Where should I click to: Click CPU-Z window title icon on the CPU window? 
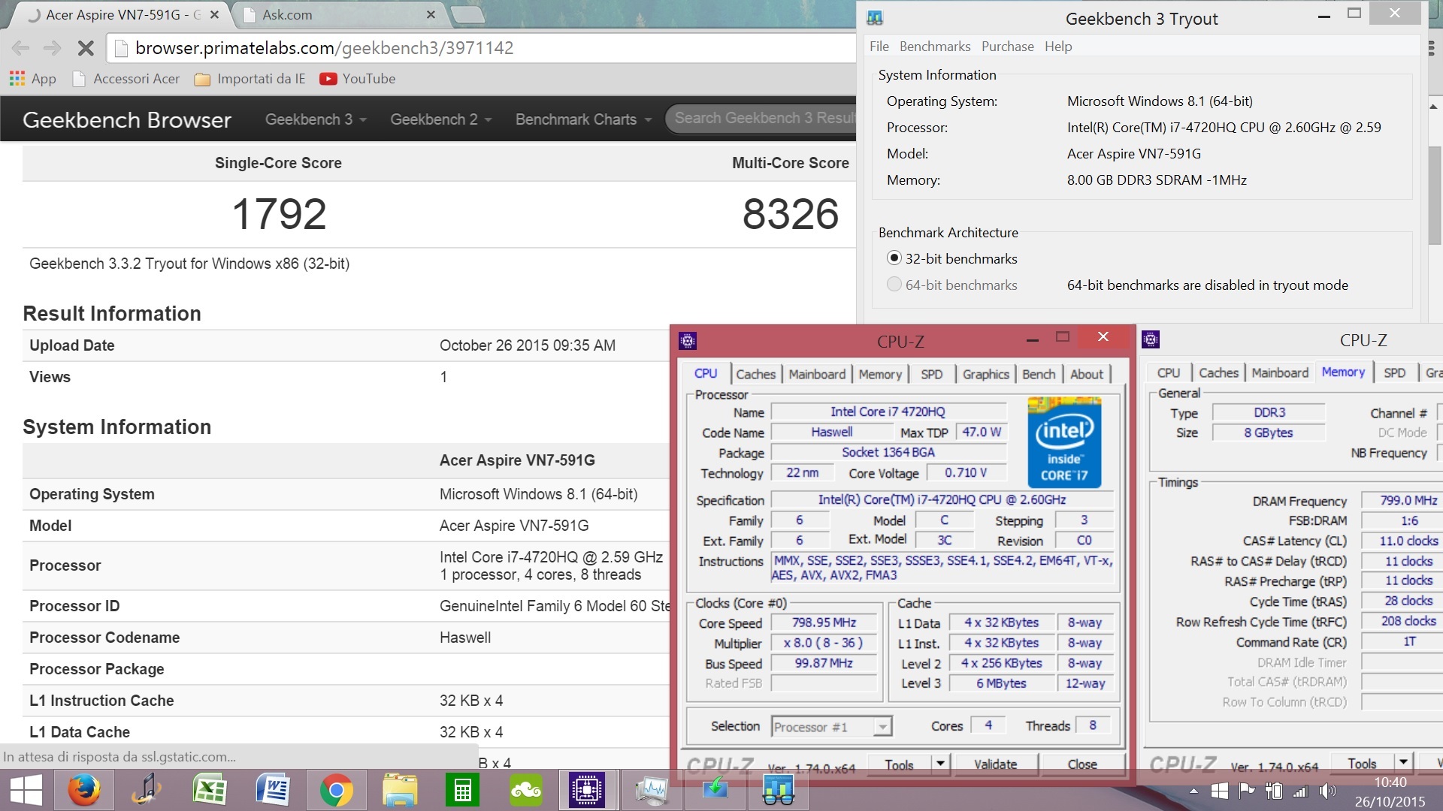coord(687,342)
